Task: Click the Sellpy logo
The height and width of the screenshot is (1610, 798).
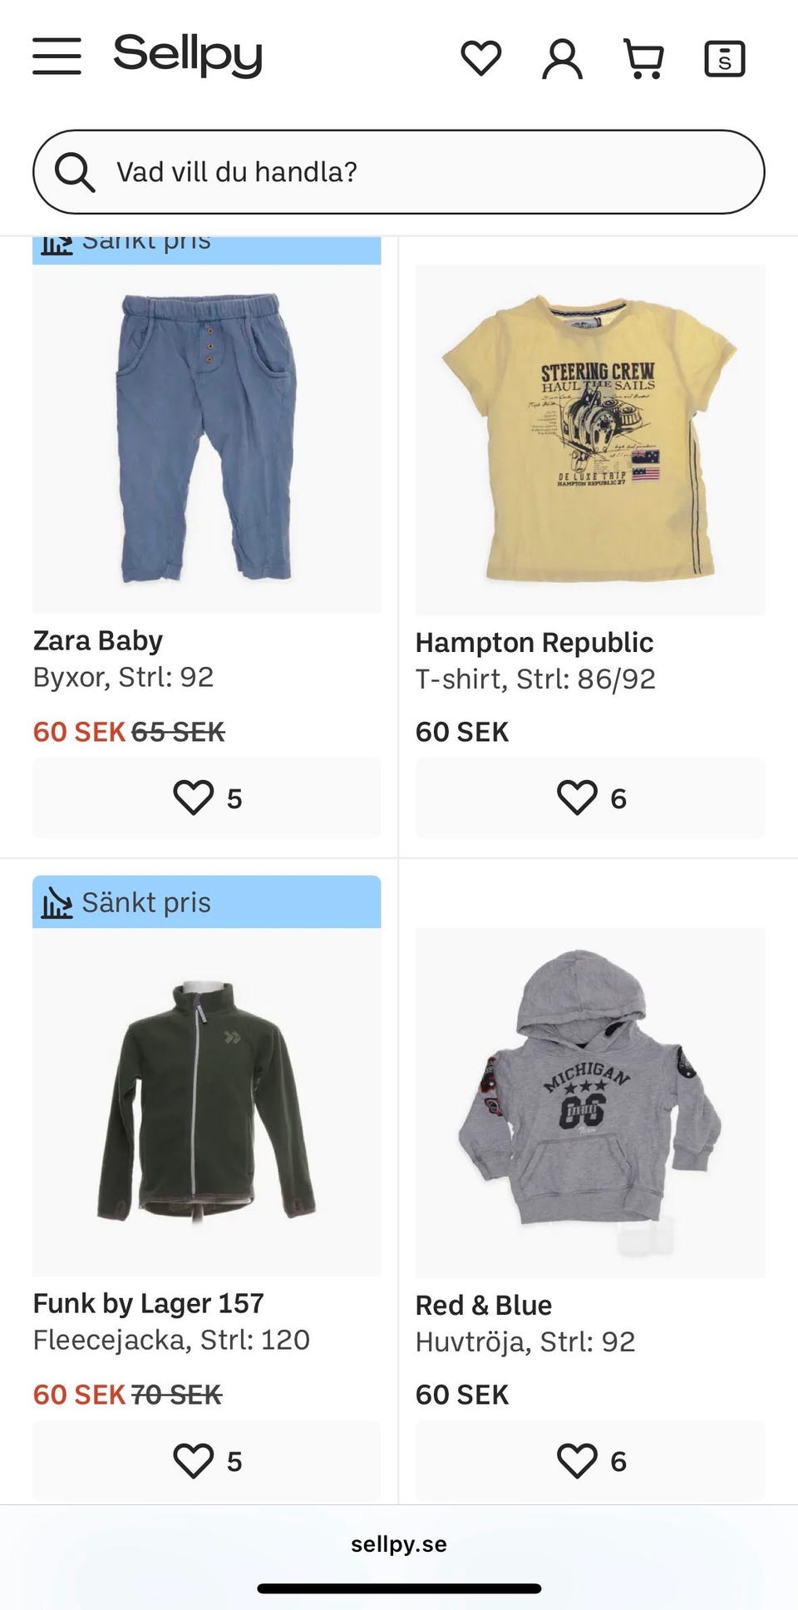Action: (x=188, y=55)
